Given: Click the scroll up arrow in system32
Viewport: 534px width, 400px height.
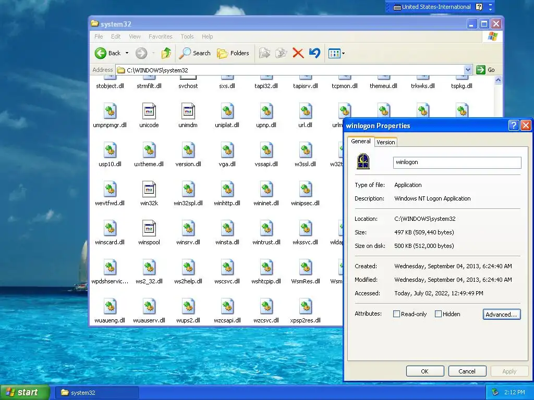Looking at the screenshot, I should coord(498,80).
